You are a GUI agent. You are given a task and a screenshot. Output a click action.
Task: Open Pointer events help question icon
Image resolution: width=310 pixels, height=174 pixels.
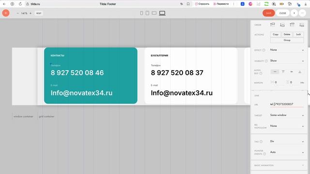point(264,154)
